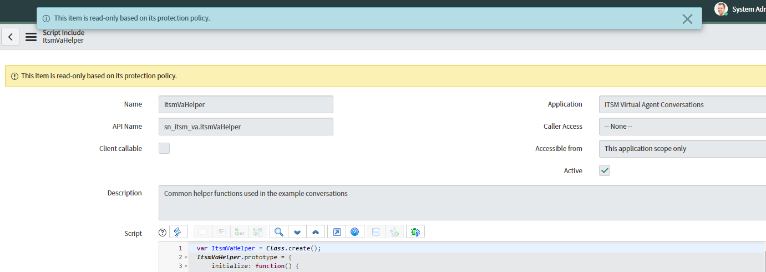Screen dimensions: 766x272
Task: Click the comment toggle toolbar icon
Action: (x=202, y=232)
